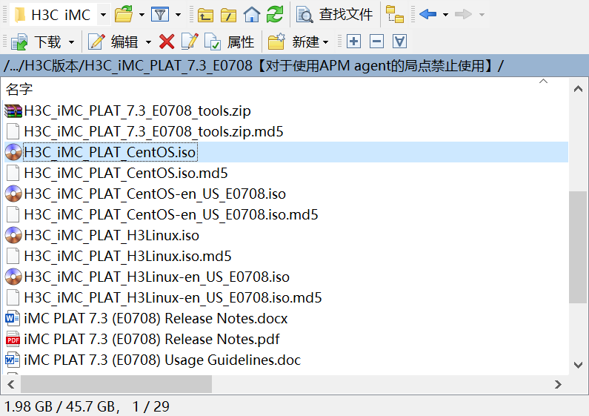Select H3C_iMC_PLAT_H3Linux-en_US_E0708.iso.md5
The width and height of the screenshot is (589, 416).
(173, 298)
